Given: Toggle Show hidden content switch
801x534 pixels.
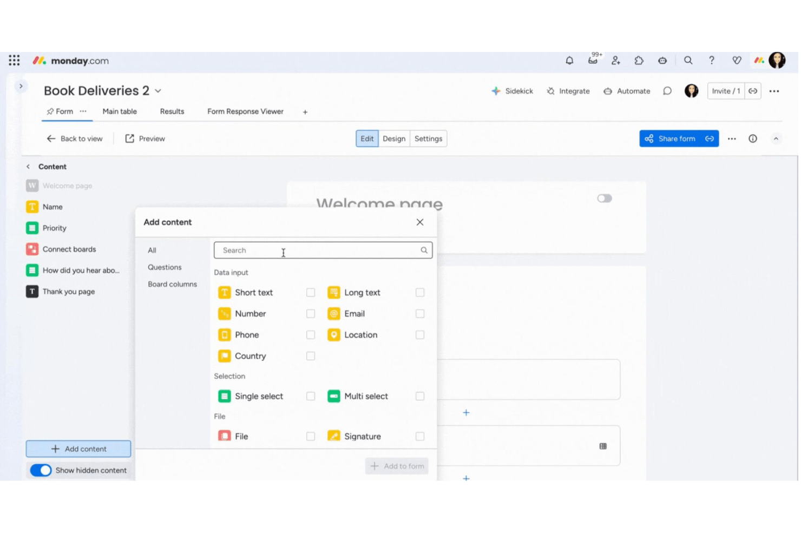Looking at the screenshot, I should 41,470.
